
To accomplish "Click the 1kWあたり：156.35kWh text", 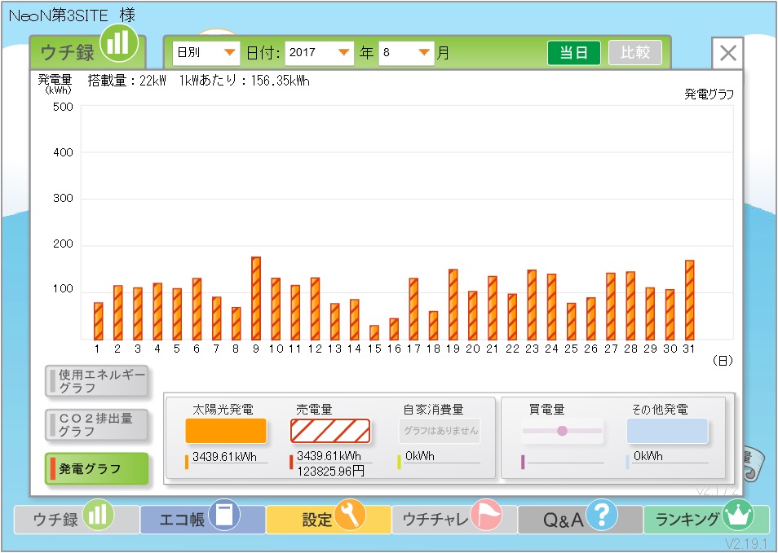I will coord(244,81).
